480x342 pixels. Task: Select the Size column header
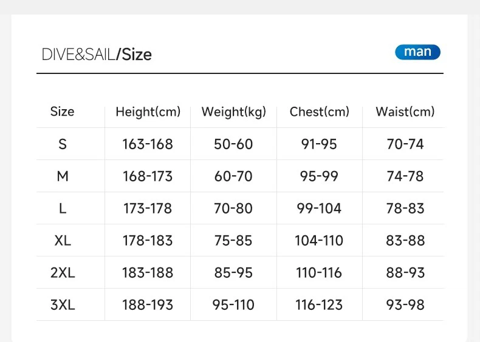pos(62,112)
